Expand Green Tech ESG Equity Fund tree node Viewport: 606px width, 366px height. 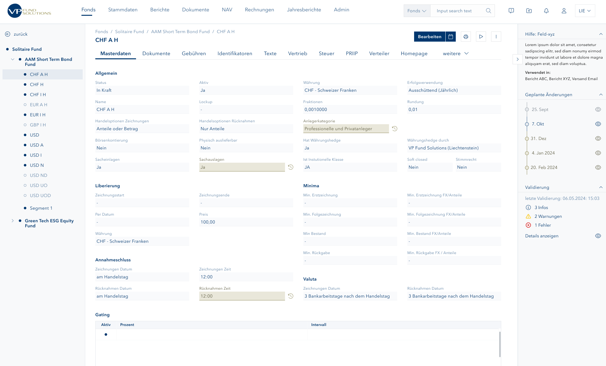tap(13, 221)
